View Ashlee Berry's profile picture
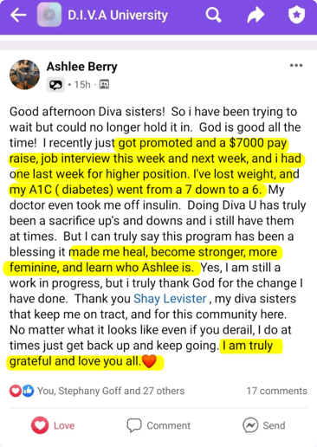Image resolution: width=317 pixels, height=447 pixels. click(24, 74)
